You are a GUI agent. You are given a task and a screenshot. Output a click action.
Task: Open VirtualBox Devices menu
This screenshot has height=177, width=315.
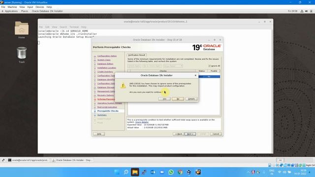pos(39,7)
